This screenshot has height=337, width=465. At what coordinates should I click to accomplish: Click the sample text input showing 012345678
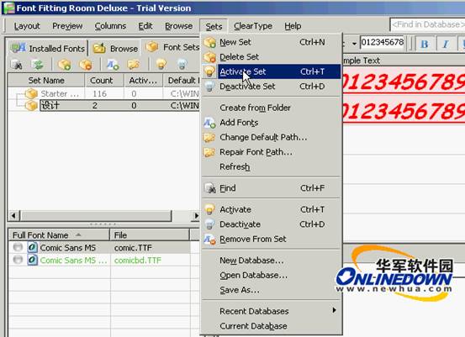click(383, 42)
